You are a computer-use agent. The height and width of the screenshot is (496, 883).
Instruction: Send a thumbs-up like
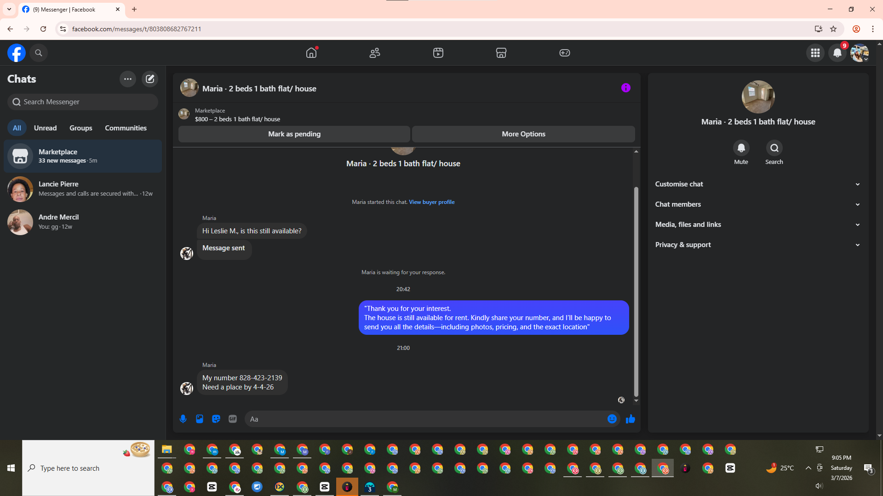[631, 419]
